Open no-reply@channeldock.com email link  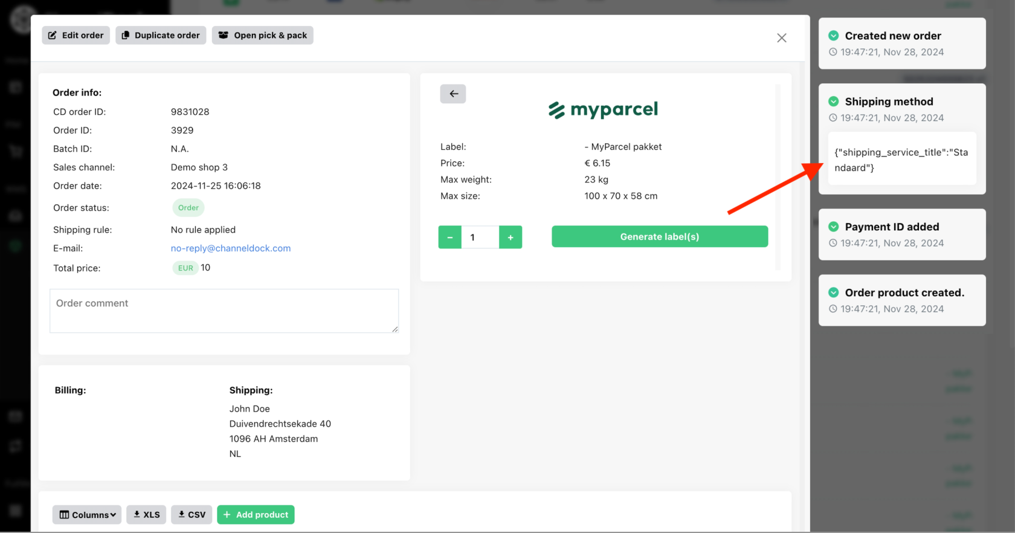(231, 248)
